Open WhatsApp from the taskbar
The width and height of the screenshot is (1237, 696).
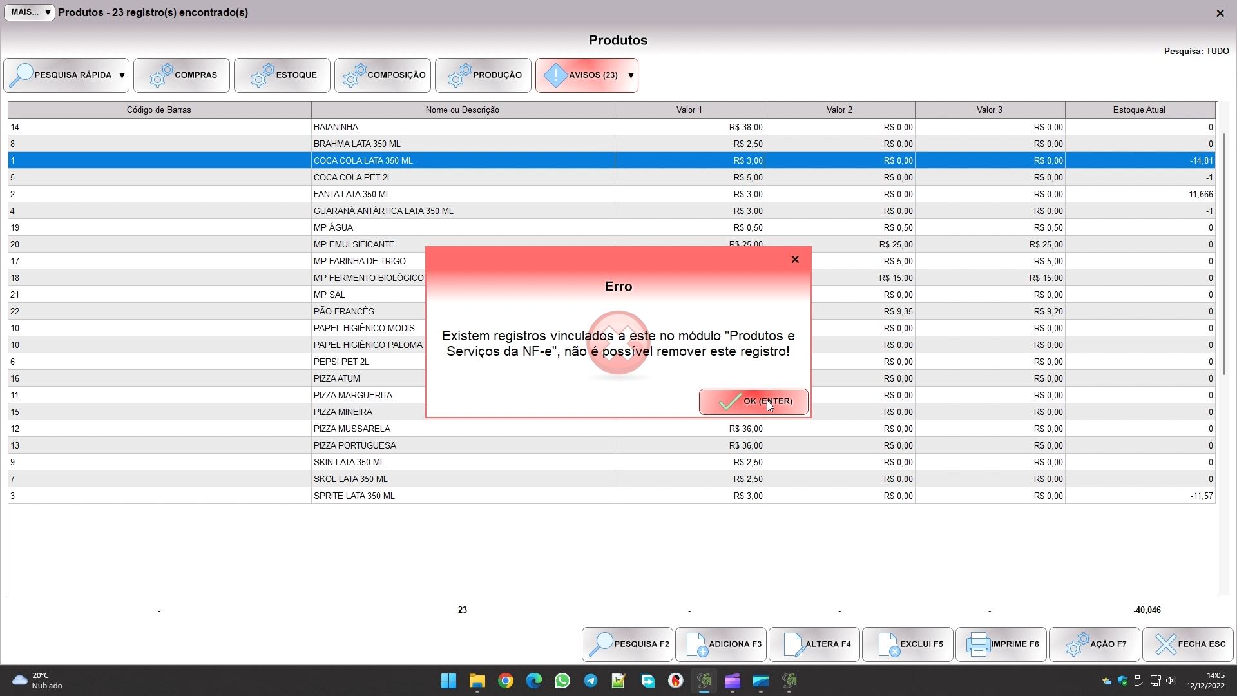coord(562,681)
